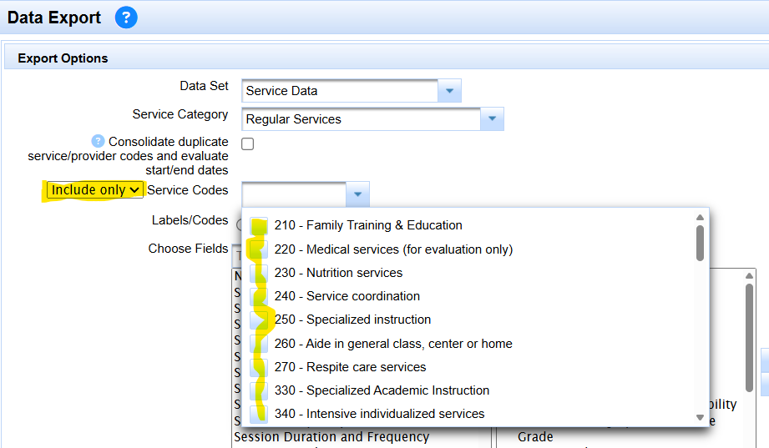769x448 pixels.
Task: Click the Service Codes text input field
Action: click(293, 194)
